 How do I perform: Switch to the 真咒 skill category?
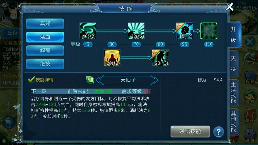coord(45,24)
